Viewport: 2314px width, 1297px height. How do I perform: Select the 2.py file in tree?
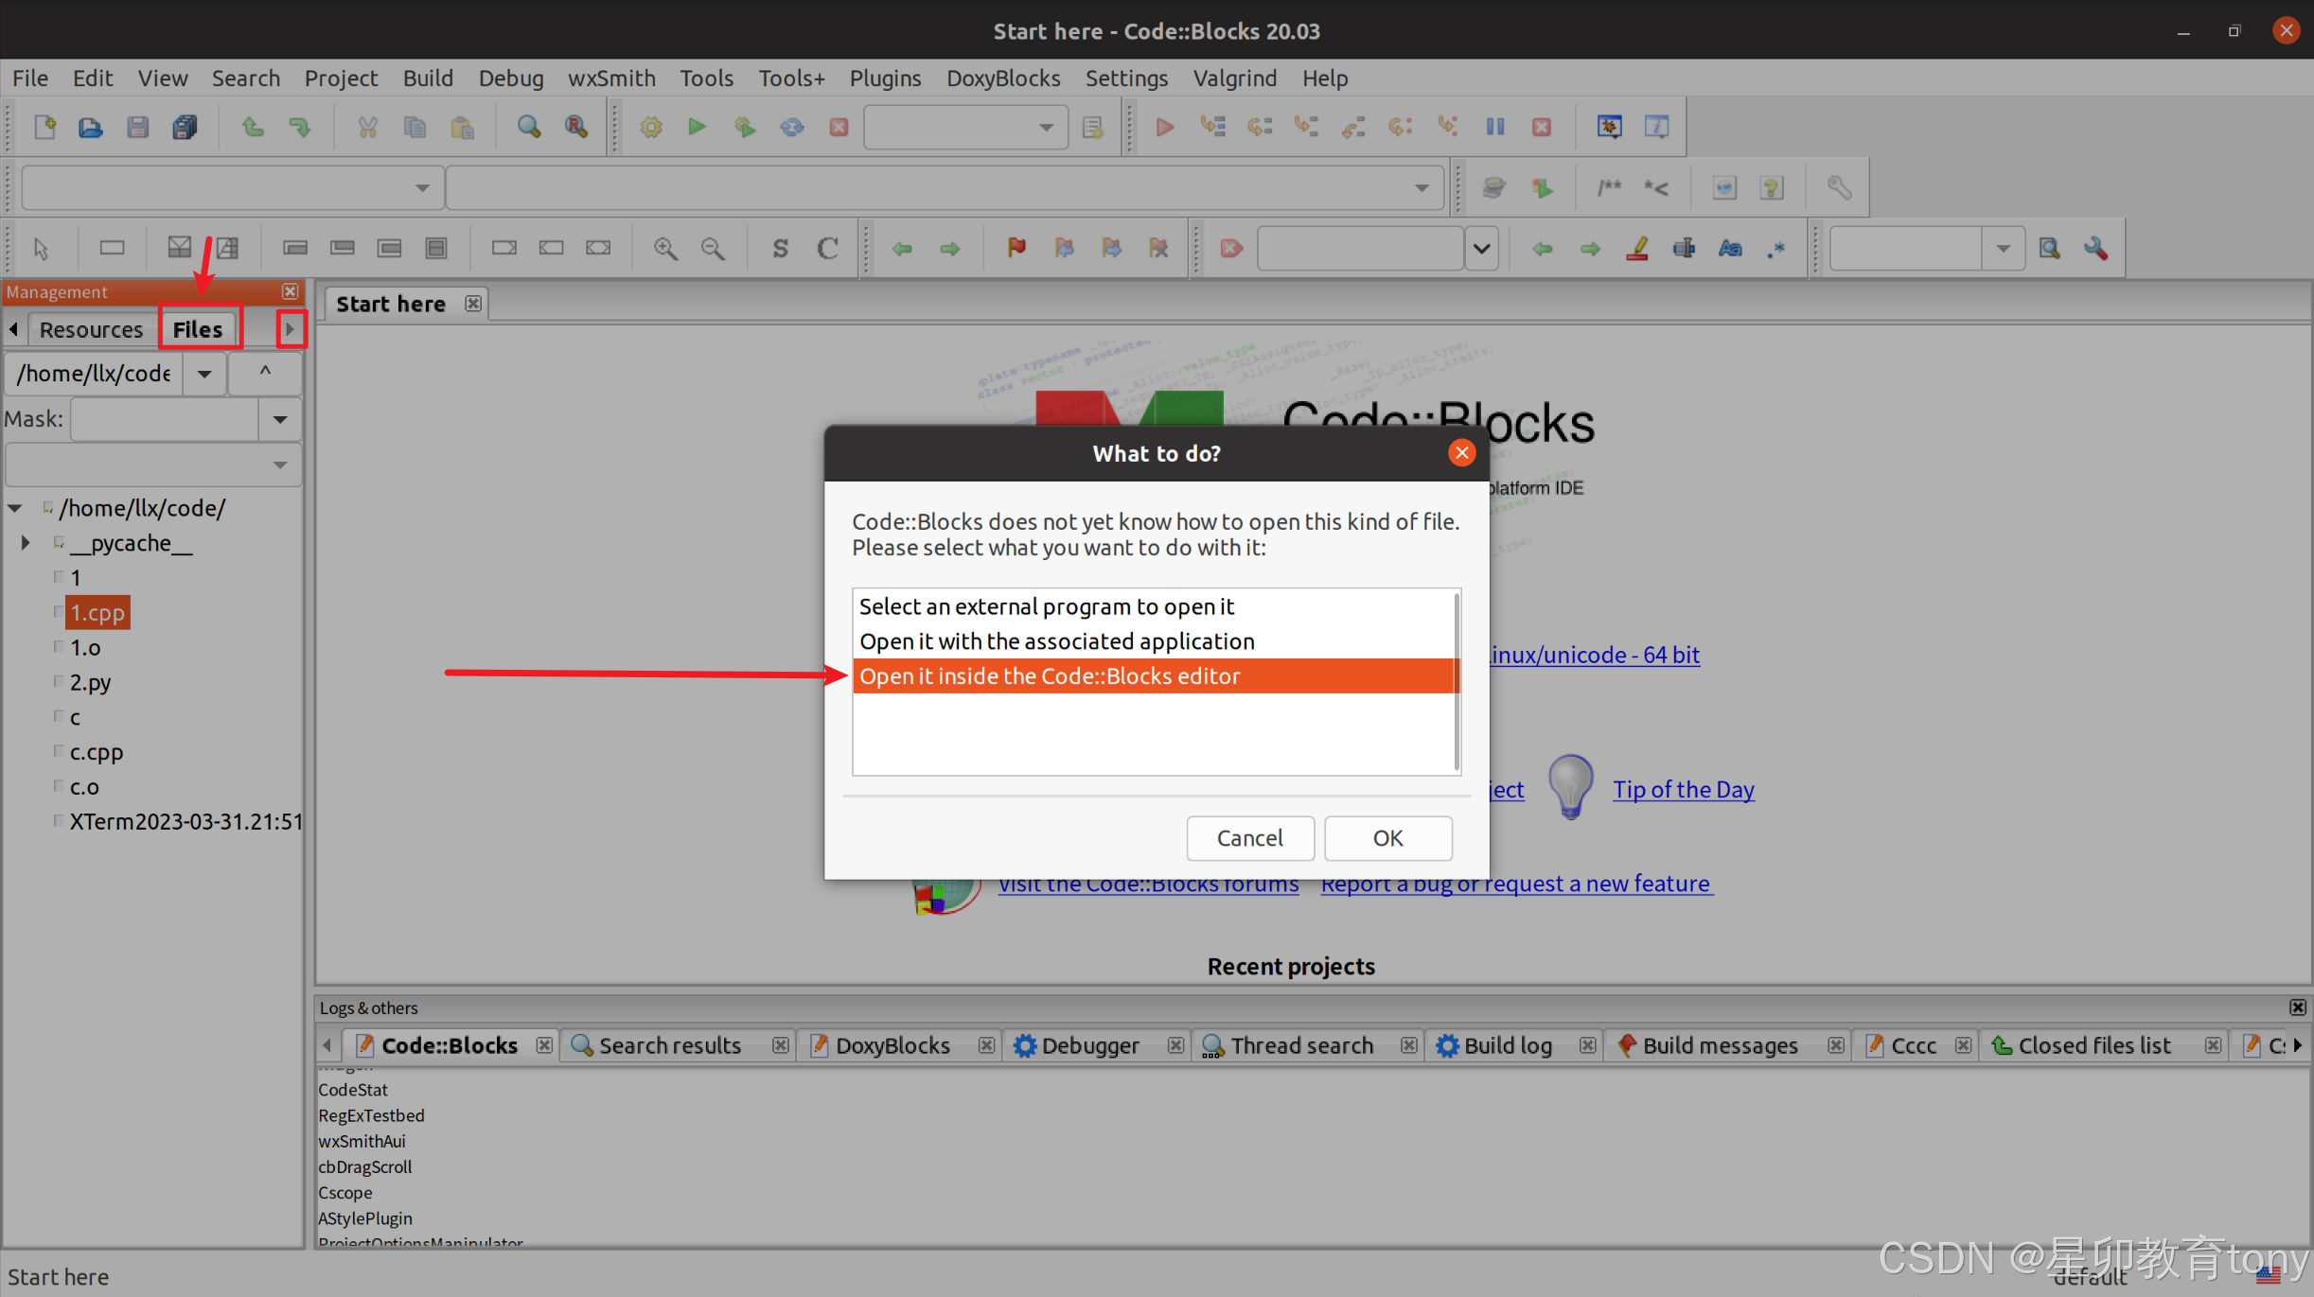point(90,682)
